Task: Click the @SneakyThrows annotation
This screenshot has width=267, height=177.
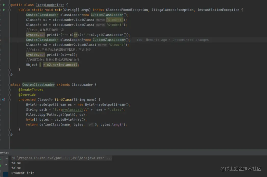Action: click(31, 90)
